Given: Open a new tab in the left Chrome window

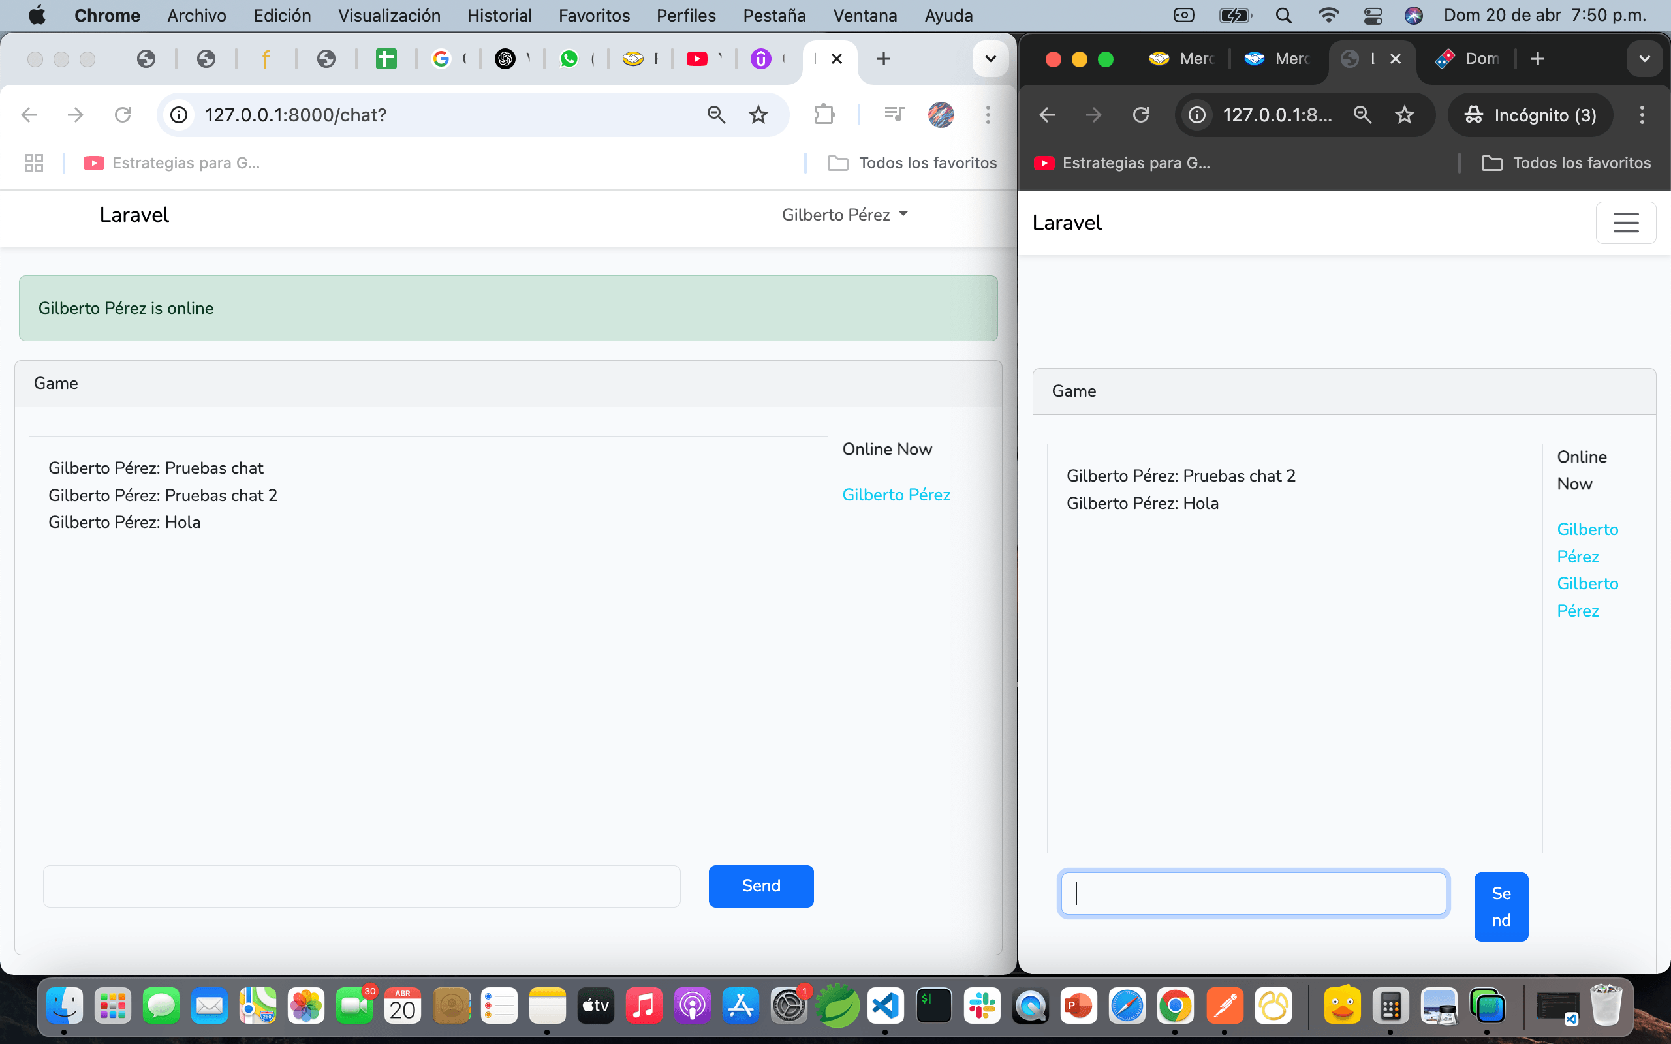Looking at the screenshot, I should [883, 59].
